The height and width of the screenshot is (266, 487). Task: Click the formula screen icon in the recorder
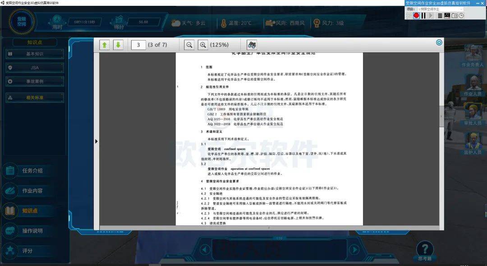[447, 15]
